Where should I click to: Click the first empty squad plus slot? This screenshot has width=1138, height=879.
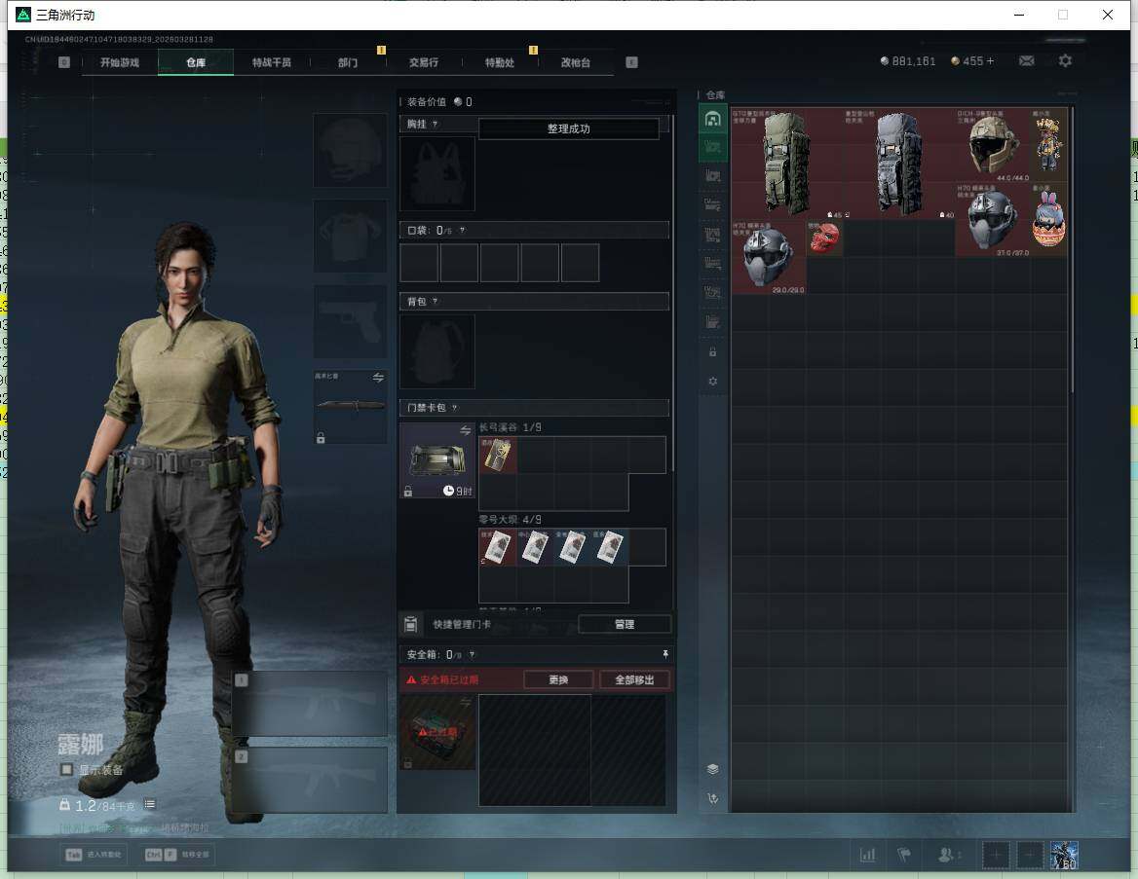(996, 856)
